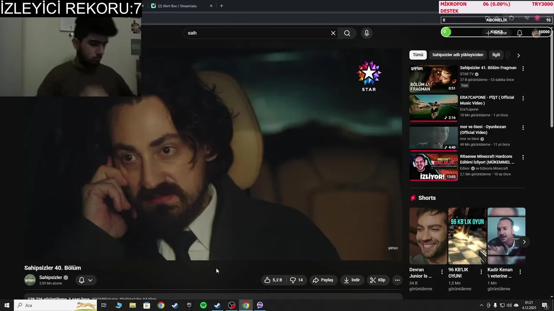Open Windows Start menu
This screenshot has width=554, height=311.
point(6,305)
